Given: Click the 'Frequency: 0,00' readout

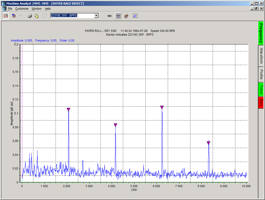Looking at the screenshot, I should 46,40.
